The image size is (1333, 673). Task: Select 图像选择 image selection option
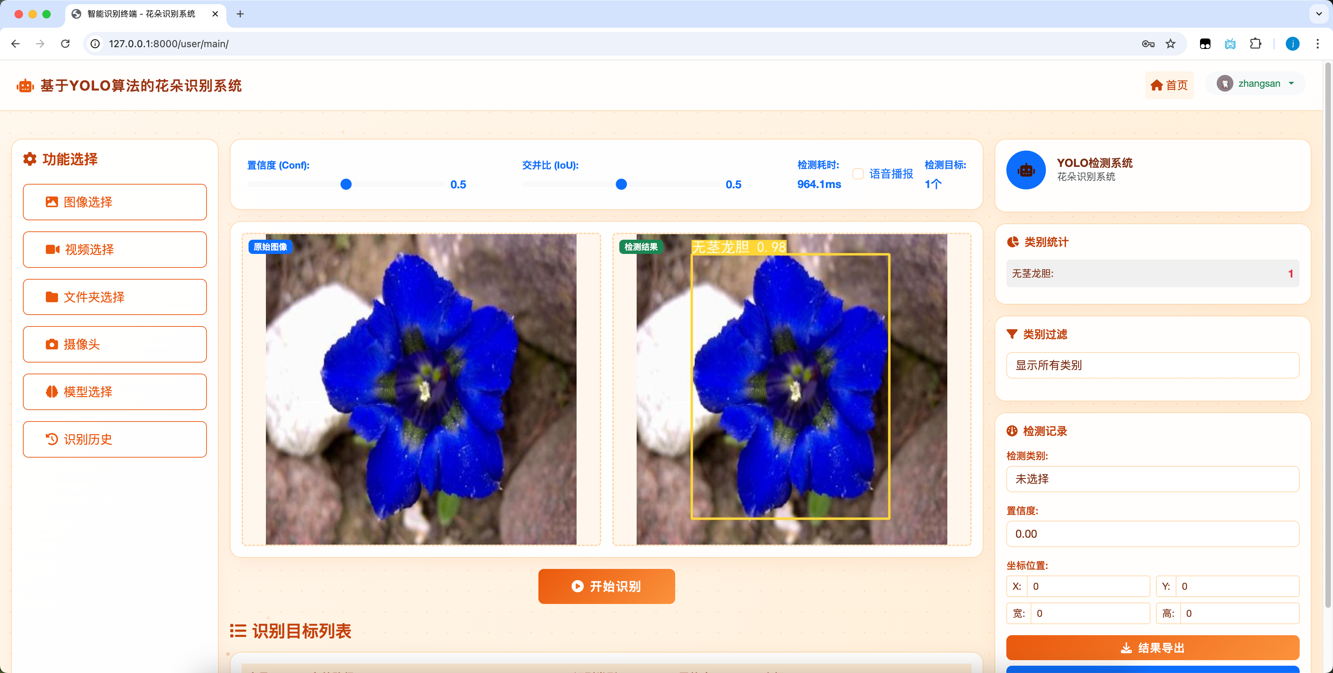click(x=115, y=202)
